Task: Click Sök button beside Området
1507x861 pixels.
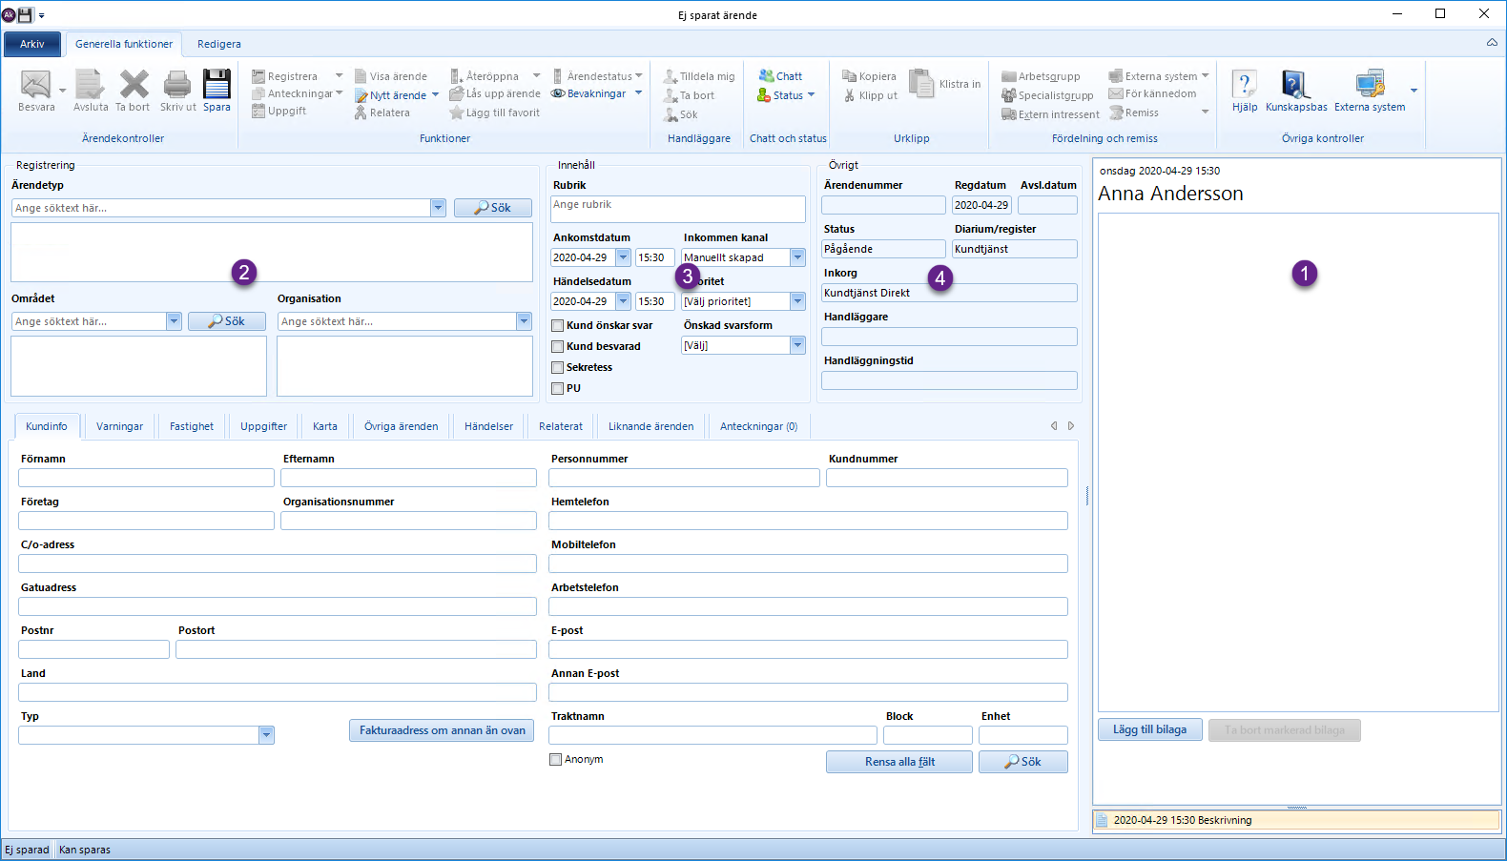Action: pos(227,321)
